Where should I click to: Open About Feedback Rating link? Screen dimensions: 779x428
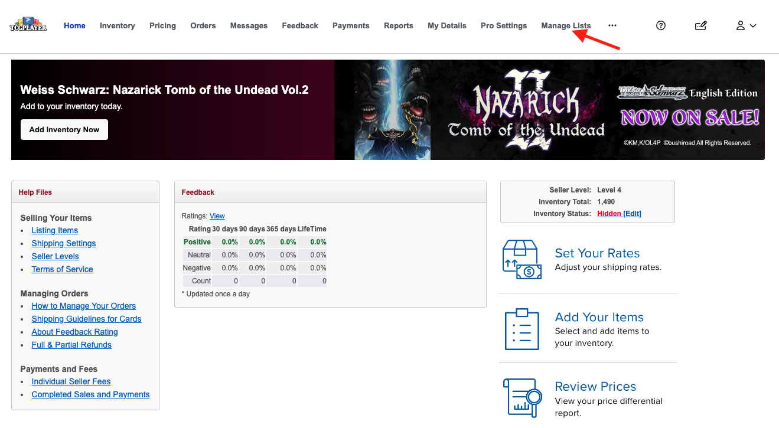(75, 332)
